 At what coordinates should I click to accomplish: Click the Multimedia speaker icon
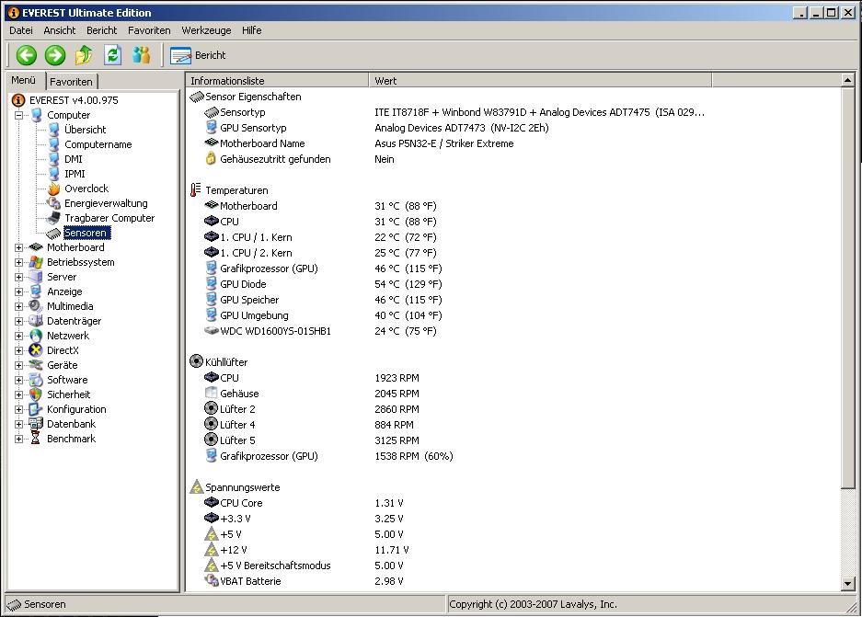tap(36, 306)
